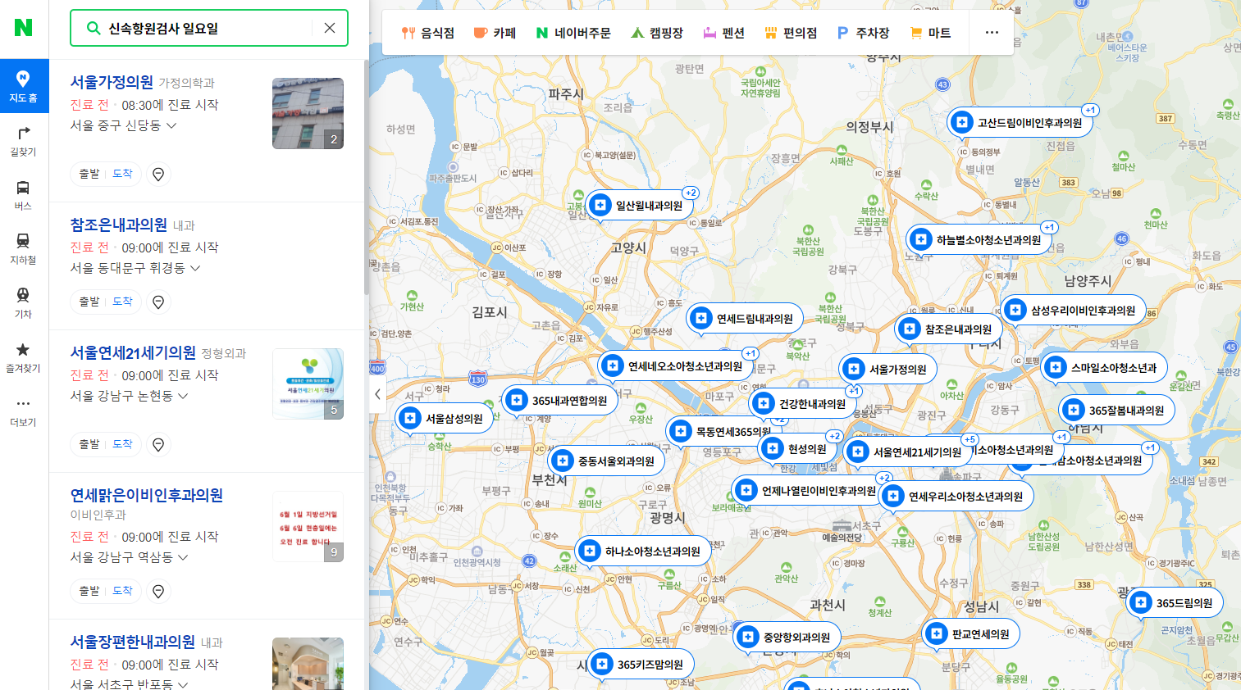Expand 서울 강남구 역삼동 address
This screenshot has height=690, width=1241.
click(130, 557)
